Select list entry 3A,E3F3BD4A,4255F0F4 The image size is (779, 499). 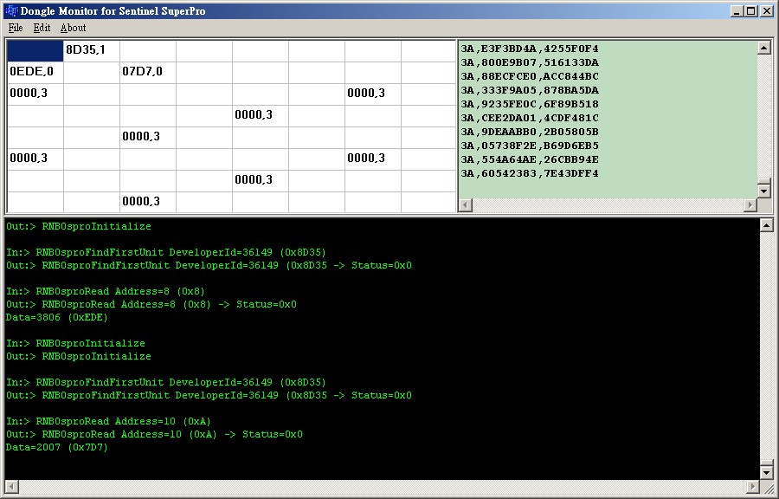coord(530,49)
